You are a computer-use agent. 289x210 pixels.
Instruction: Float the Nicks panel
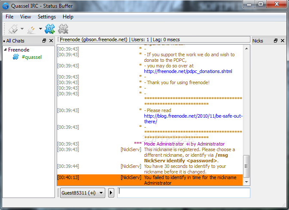(276, 40)
